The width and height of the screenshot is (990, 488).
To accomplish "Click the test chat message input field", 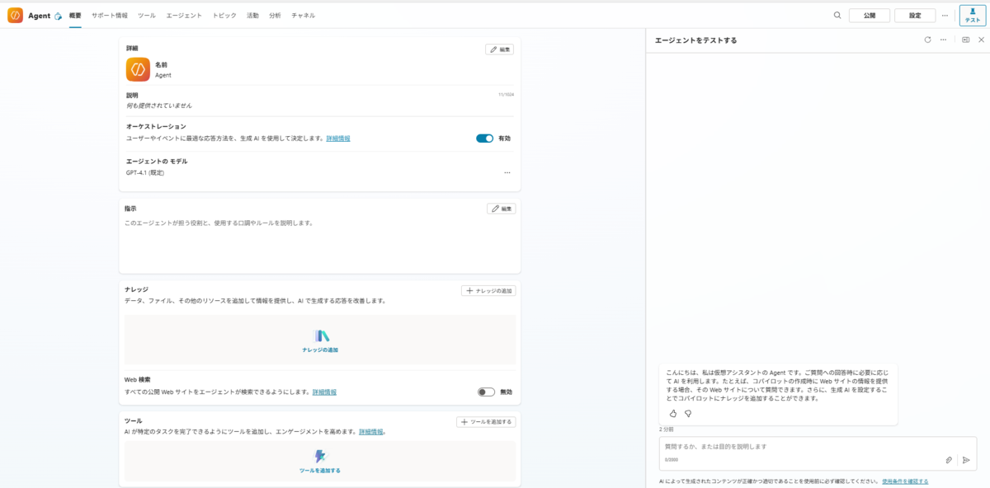I will point(817,453).
